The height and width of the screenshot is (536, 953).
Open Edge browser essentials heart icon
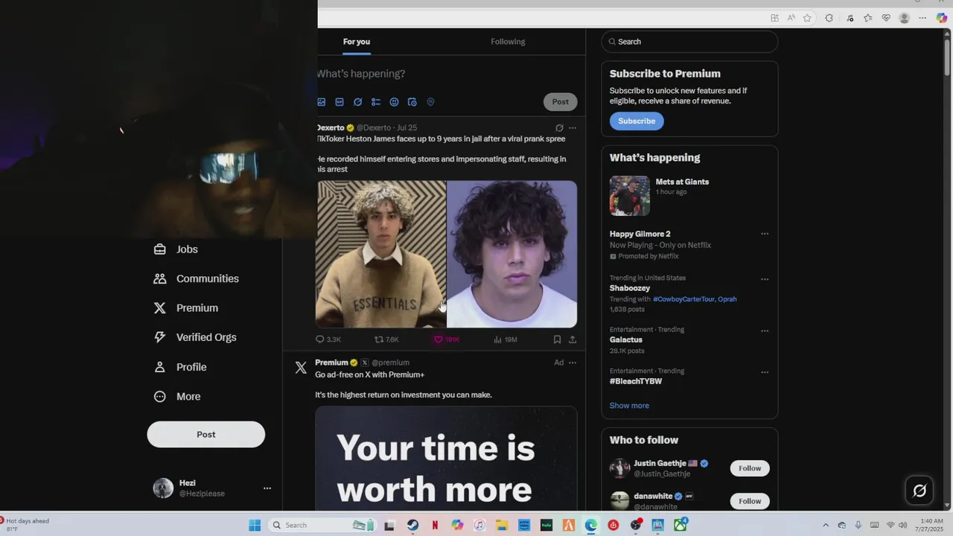[x=886, y=18]
